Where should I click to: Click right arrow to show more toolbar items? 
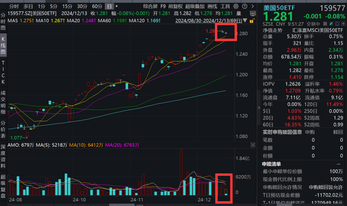tap(253, 6)
